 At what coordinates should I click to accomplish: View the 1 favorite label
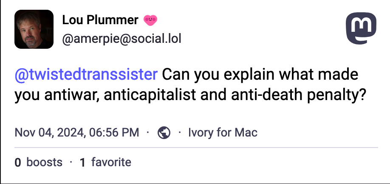tap(105, 162)
